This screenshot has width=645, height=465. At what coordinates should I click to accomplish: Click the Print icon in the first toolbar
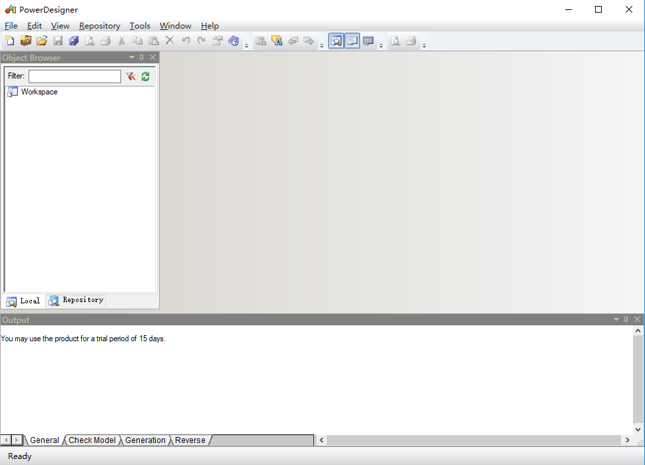(106, 41)
